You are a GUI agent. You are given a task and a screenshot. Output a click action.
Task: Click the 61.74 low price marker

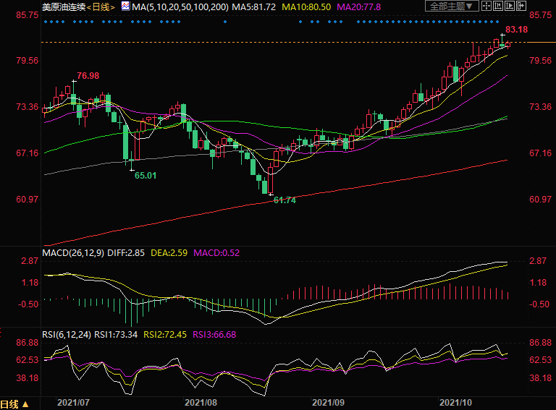coord(285,200)
